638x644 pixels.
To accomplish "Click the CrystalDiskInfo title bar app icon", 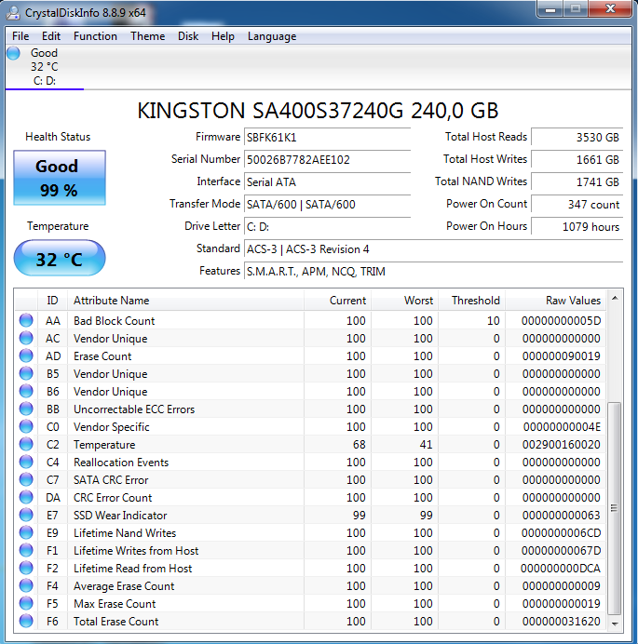I will (13, 13).
